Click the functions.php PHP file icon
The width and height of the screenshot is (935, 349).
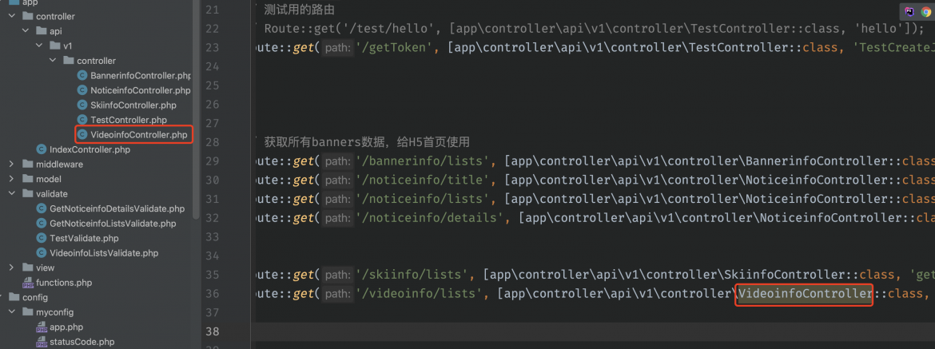coord(28,283)
